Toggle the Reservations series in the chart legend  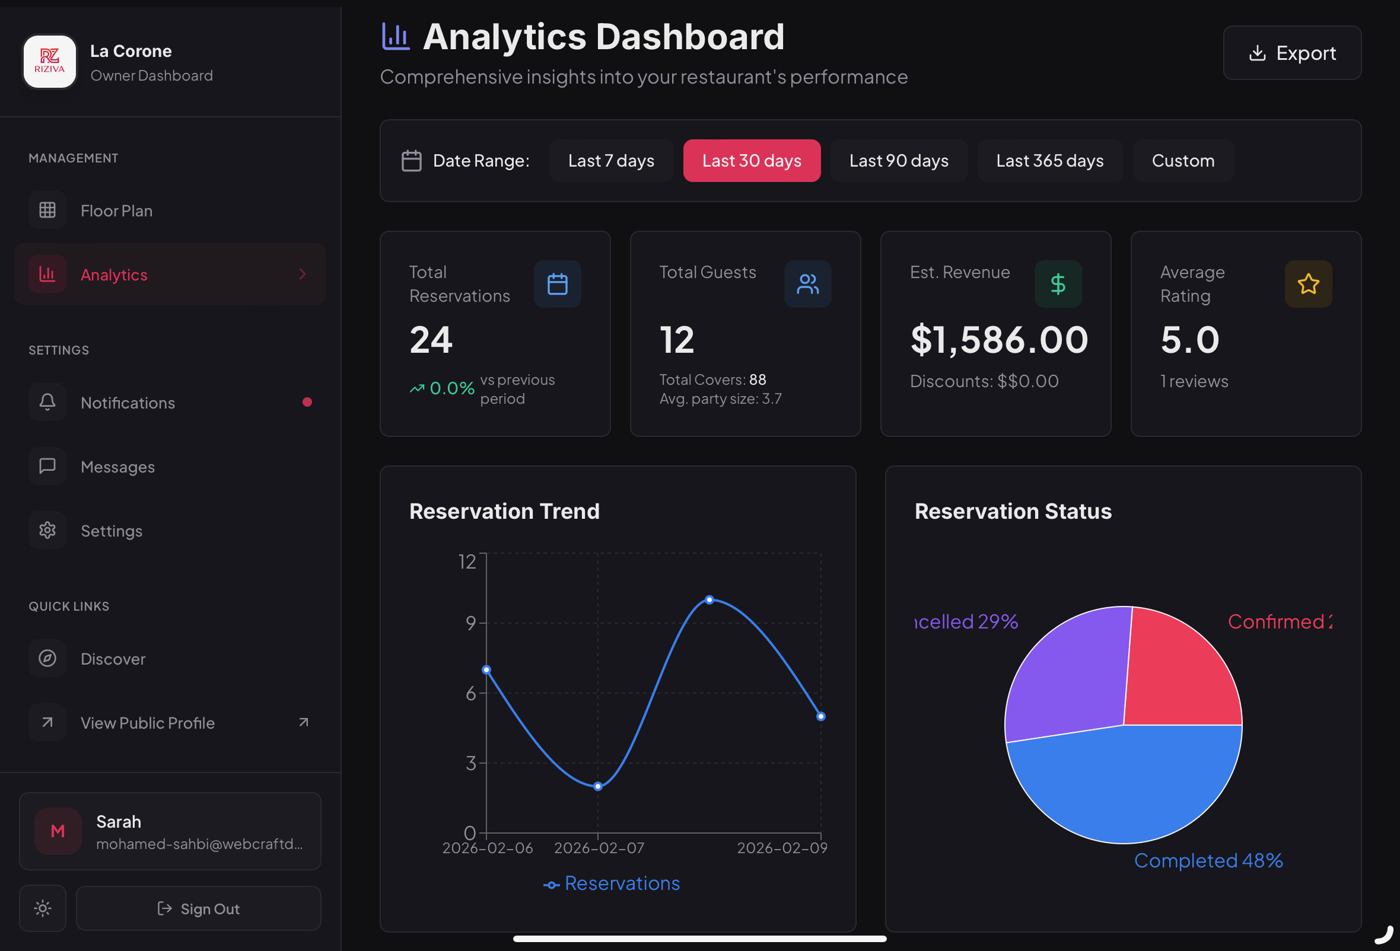(x=612, y=883)
